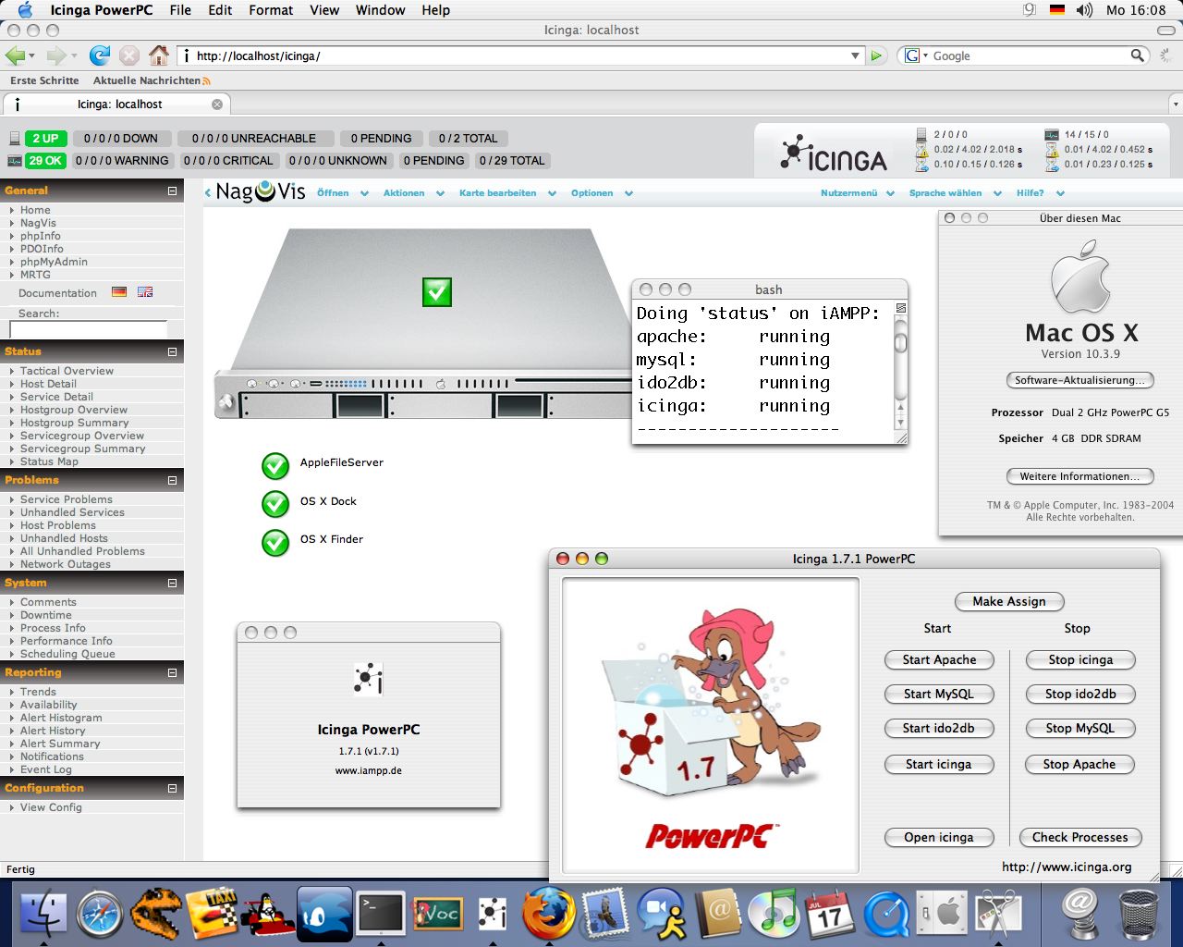Click the Stop MySQL button
1183x947 pixels.
(1080, 728)
